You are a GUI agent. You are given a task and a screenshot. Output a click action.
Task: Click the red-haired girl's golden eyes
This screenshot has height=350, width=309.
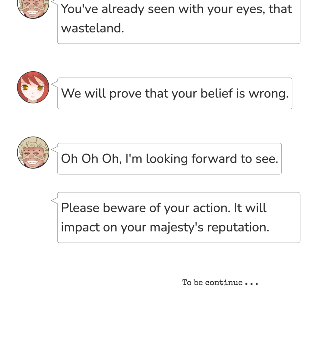(x=33, y=88)
